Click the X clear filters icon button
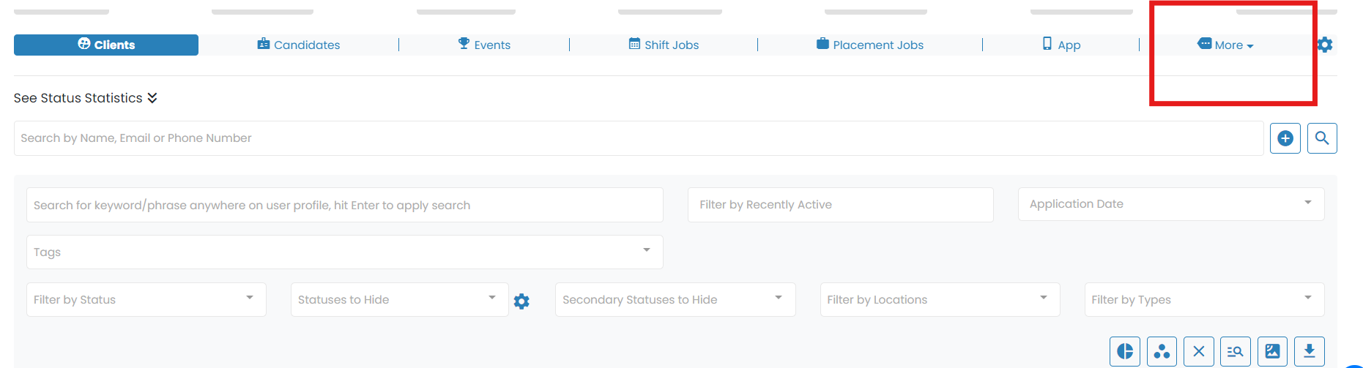 click(1199, 351)
